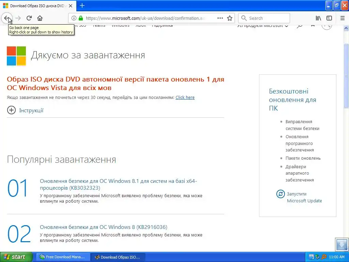This screenshot has width=349, height=262.
Task: Open the Підтримка navigation menu item
Action: (162, 26)
